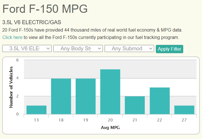The width and height of the screenshot is (202, 139).
Task: Click the 'Ford F-150 MPG' heading
Action: click(x=45, y=9)
